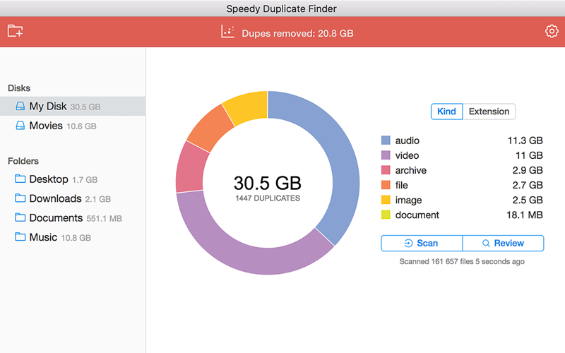Image resolution: width=565 pixels, height=353 pixels.
Task: Click the Folders section header
Action: click(23, 161)
